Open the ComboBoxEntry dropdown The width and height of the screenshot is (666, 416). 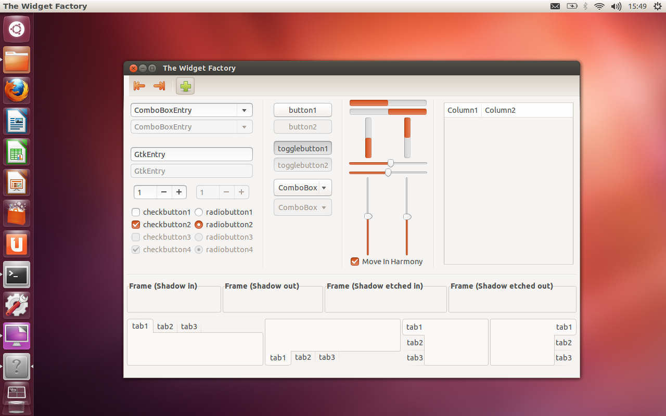click(244, 110)
